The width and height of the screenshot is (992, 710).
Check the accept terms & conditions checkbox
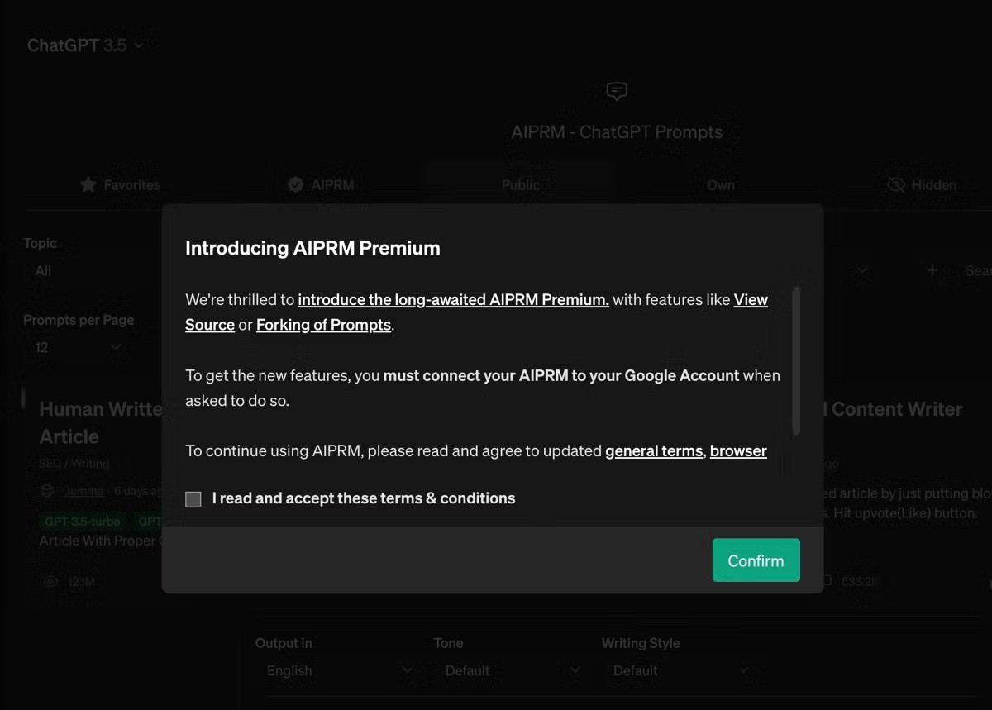tap(193, 499)
